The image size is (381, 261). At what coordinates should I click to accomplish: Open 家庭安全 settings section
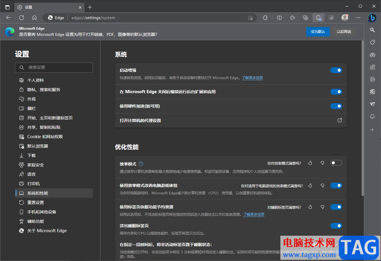coord(54,165)
